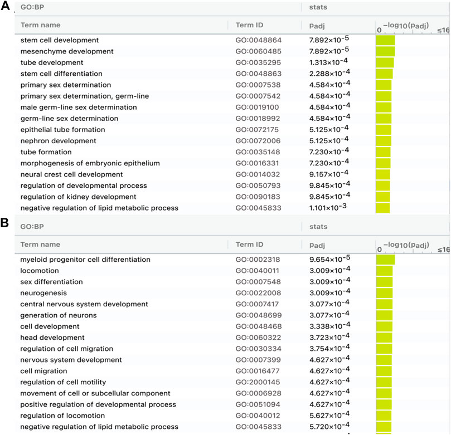This screenshot has width=451, height=435.
Task: Select 'stem cell differentiation' term
Action: (x=61, y=74)
